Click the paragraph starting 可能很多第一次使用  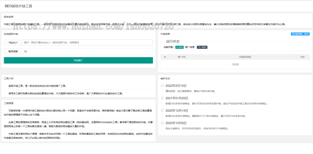(78, 113)
